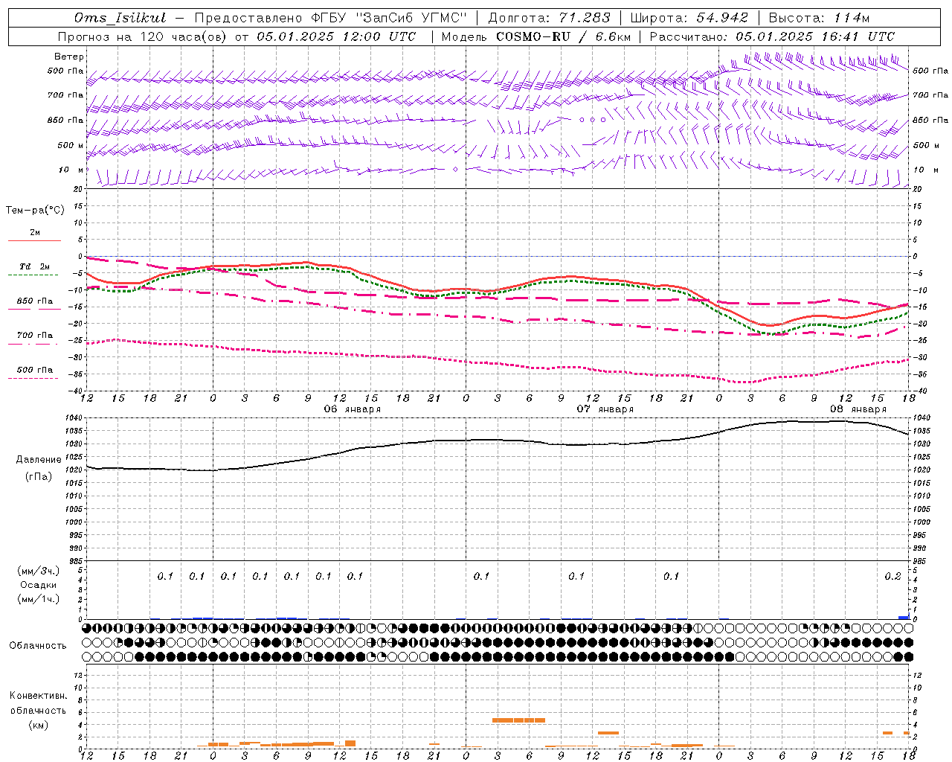Click the Ветер panel label
952x762 pixels.
pyautogui.click(x=69, y=57)
